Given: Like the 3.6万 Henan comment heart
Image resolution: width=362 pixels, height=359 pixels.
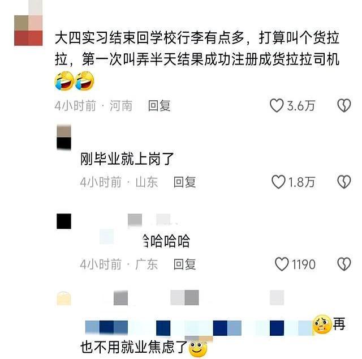Looking at the screenshot, I should [x=277, y=105].
